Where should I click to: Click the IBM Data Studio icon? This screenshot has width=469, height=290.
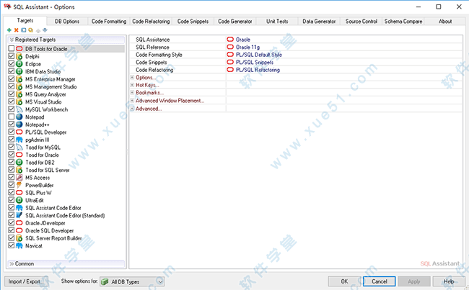pyautogui.click(x=19, y=71)
